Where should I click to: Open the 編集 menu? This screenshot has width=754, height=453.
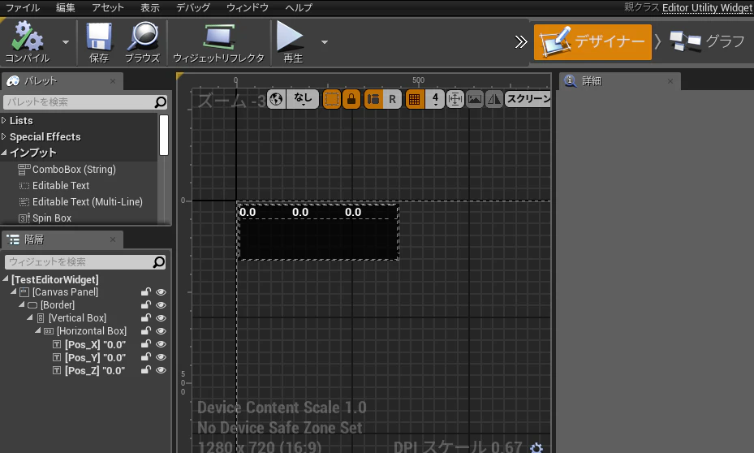point(66,7)
